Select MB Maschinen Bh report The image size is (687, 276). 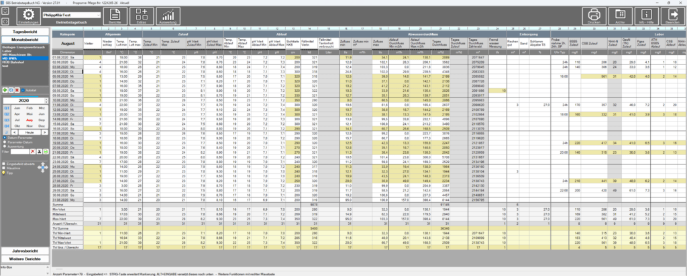point(16,54)
